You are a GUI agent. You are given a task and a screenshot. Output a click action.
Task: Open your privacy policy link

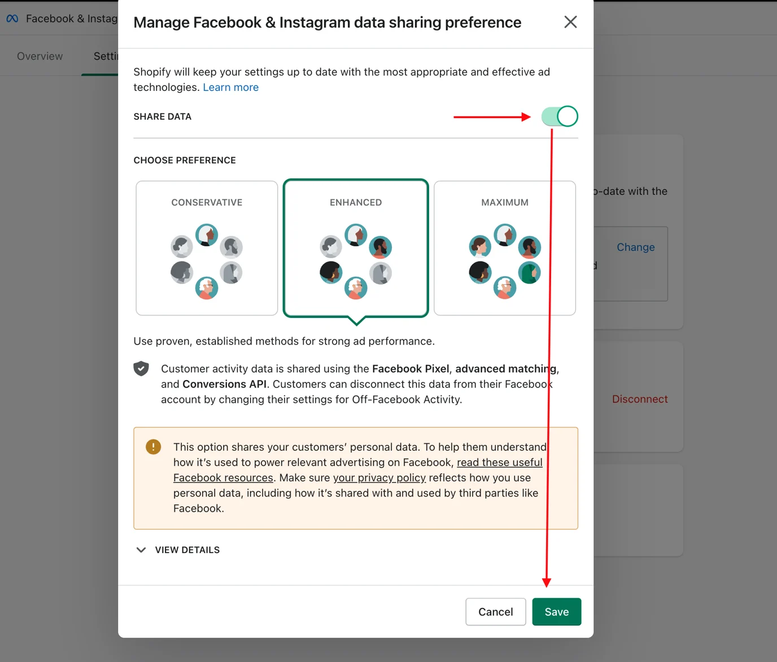point(379,478)
